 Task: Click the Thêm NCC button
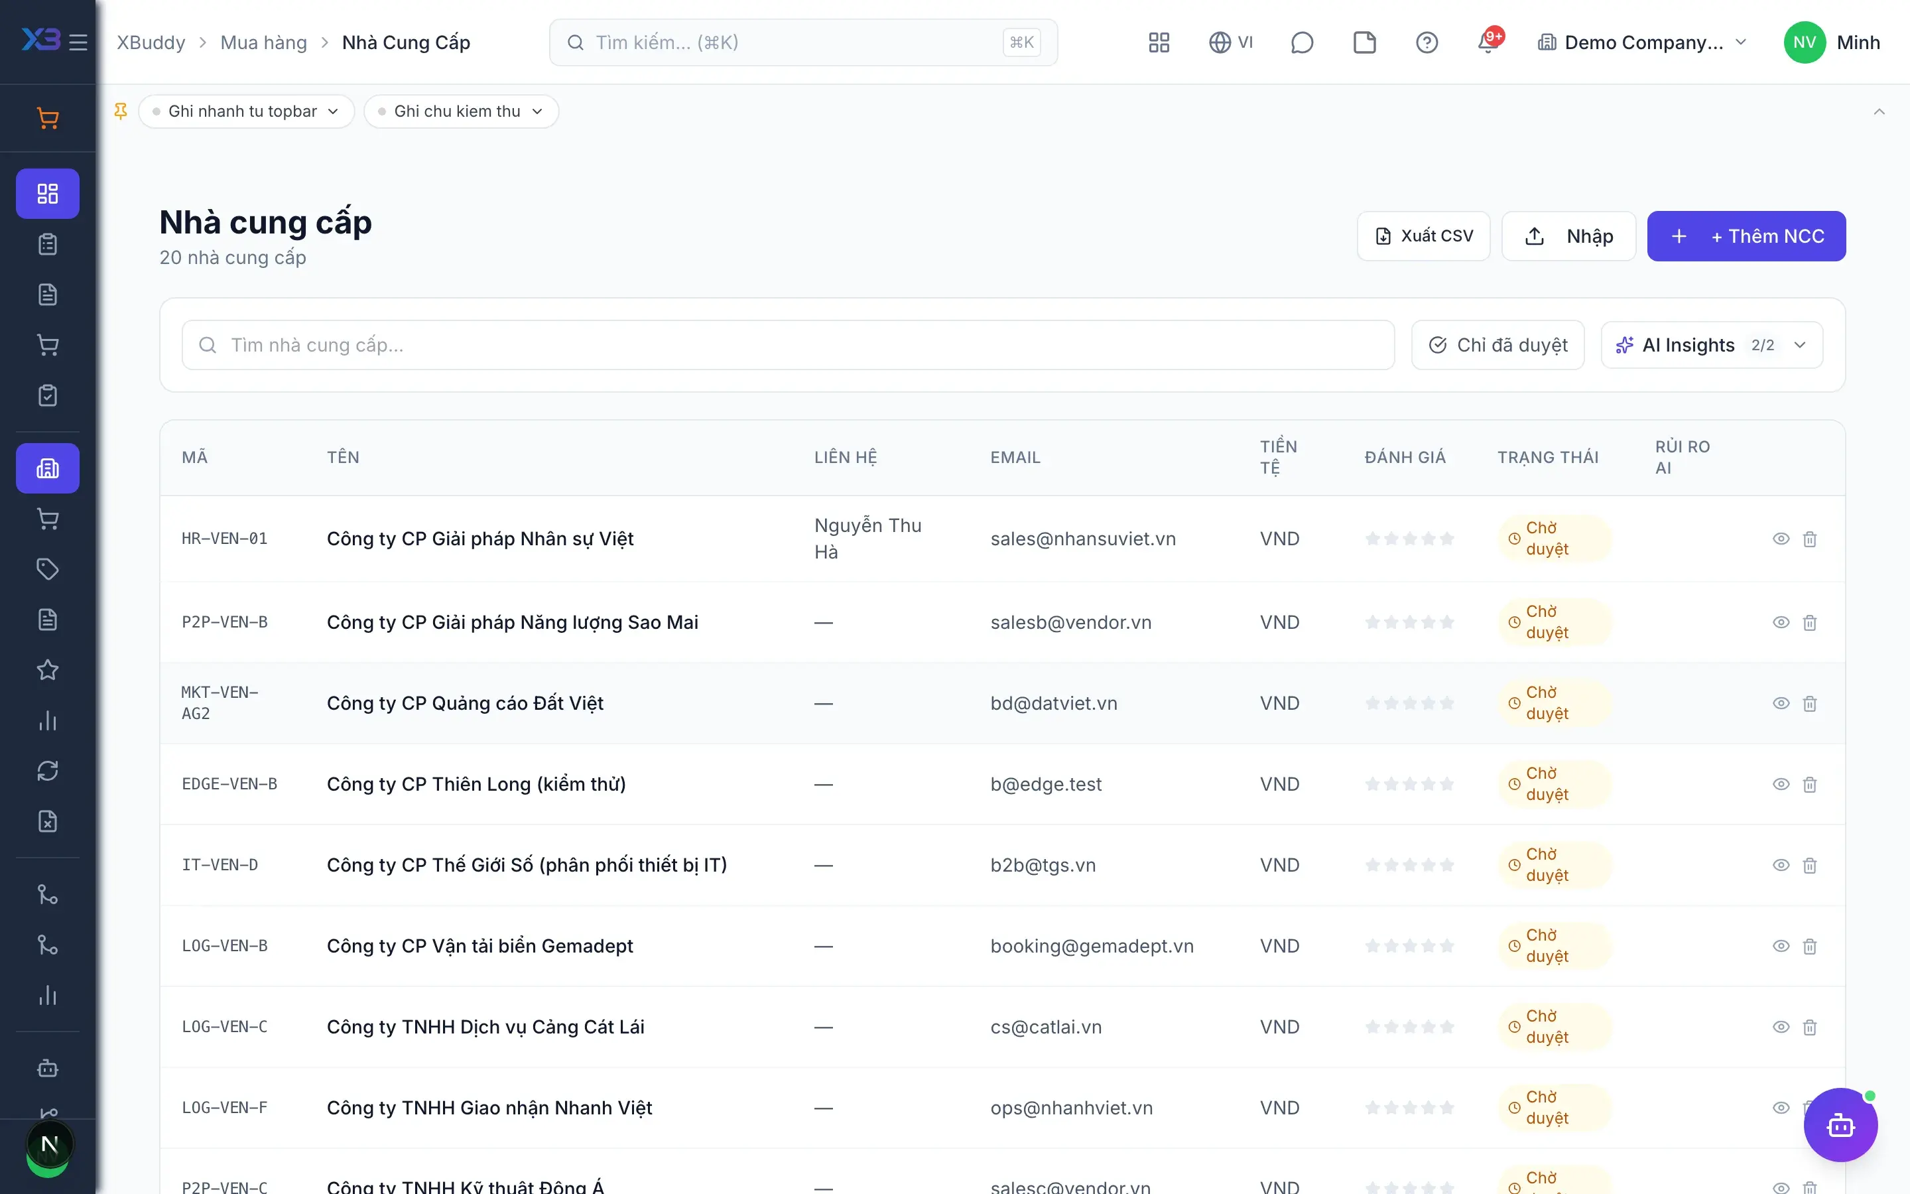click(x=1746, y=236)
